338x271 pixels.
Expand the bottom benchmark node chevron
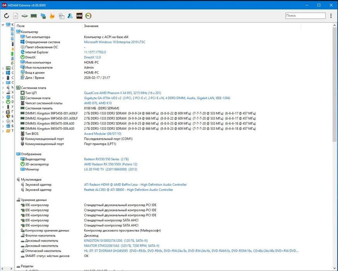(3, 131)
